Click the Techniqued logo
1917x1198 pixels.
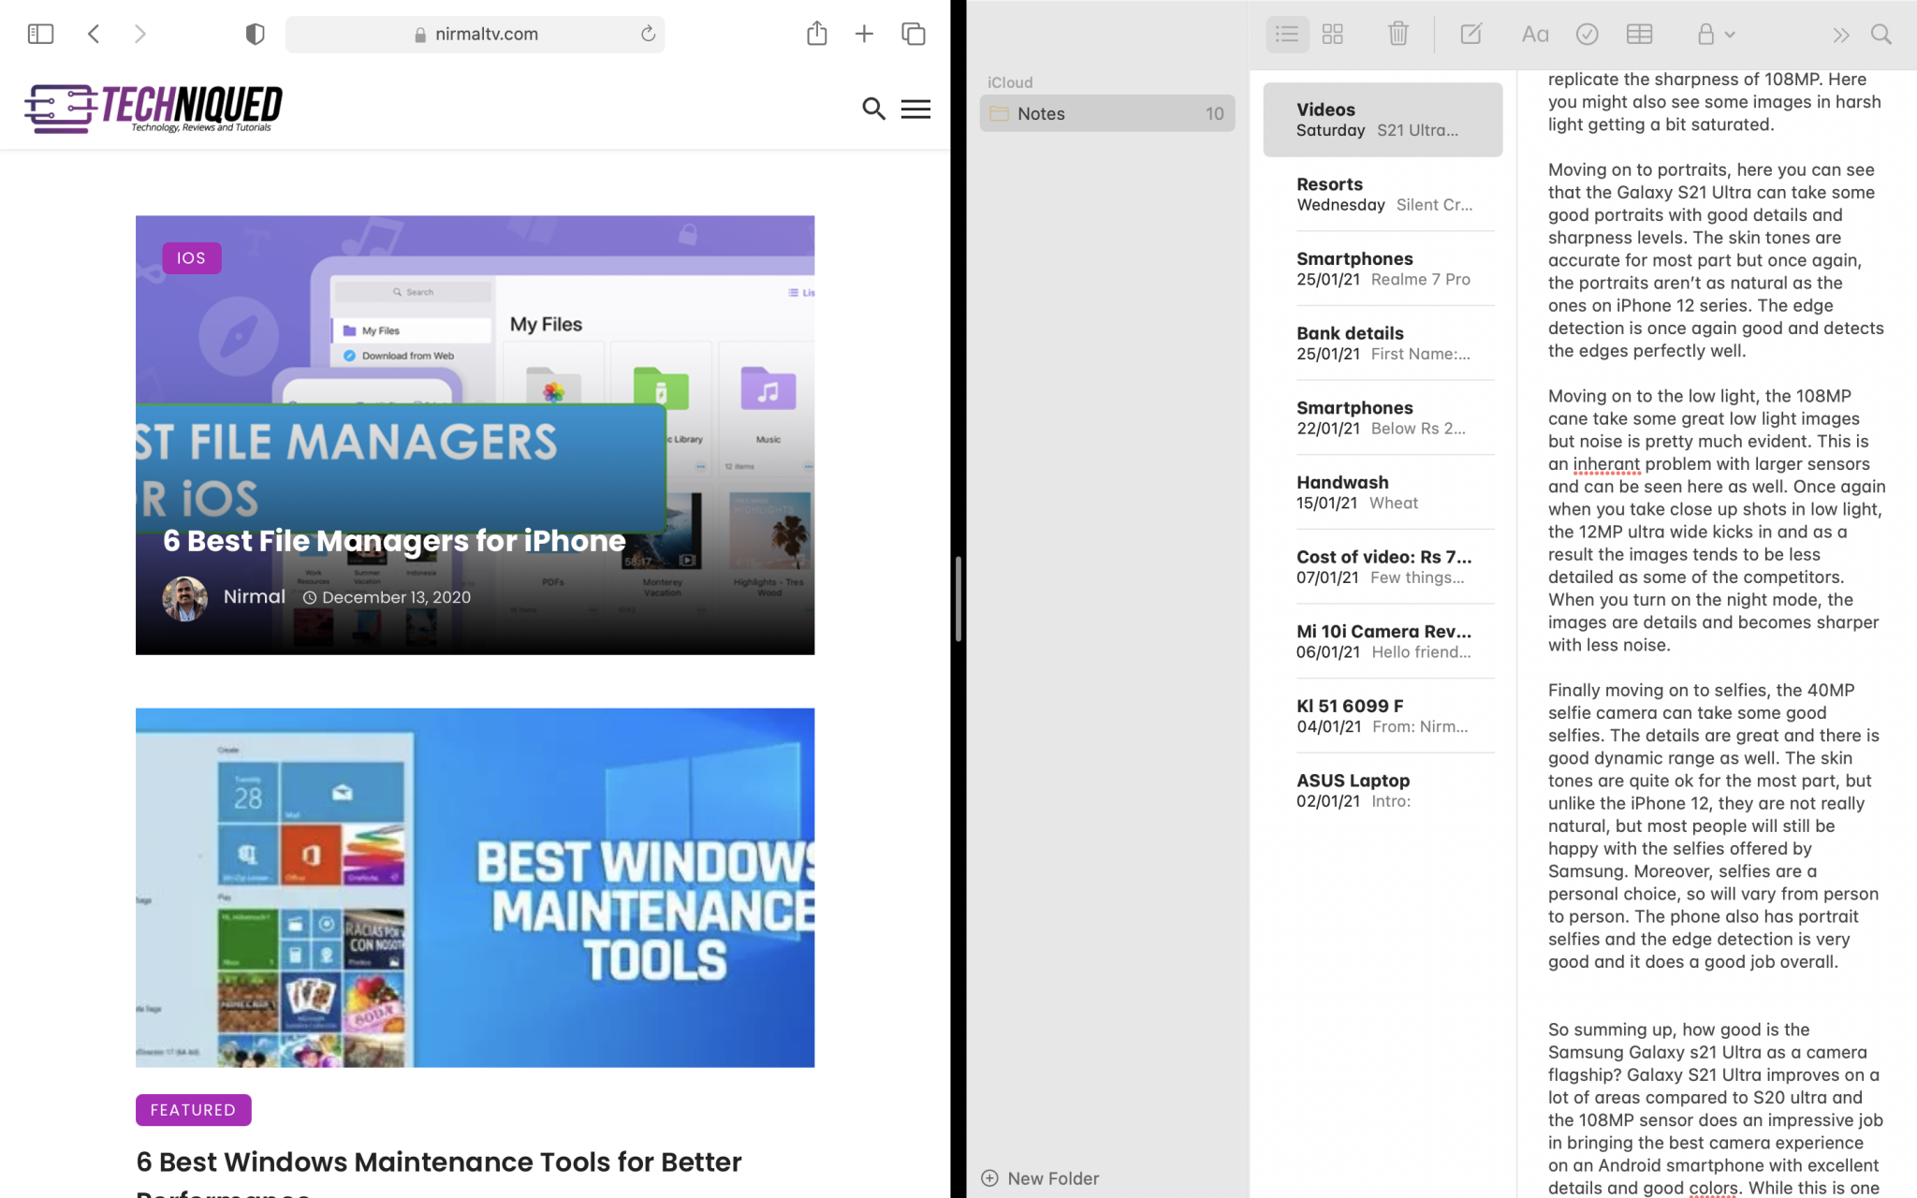point(154,109)
